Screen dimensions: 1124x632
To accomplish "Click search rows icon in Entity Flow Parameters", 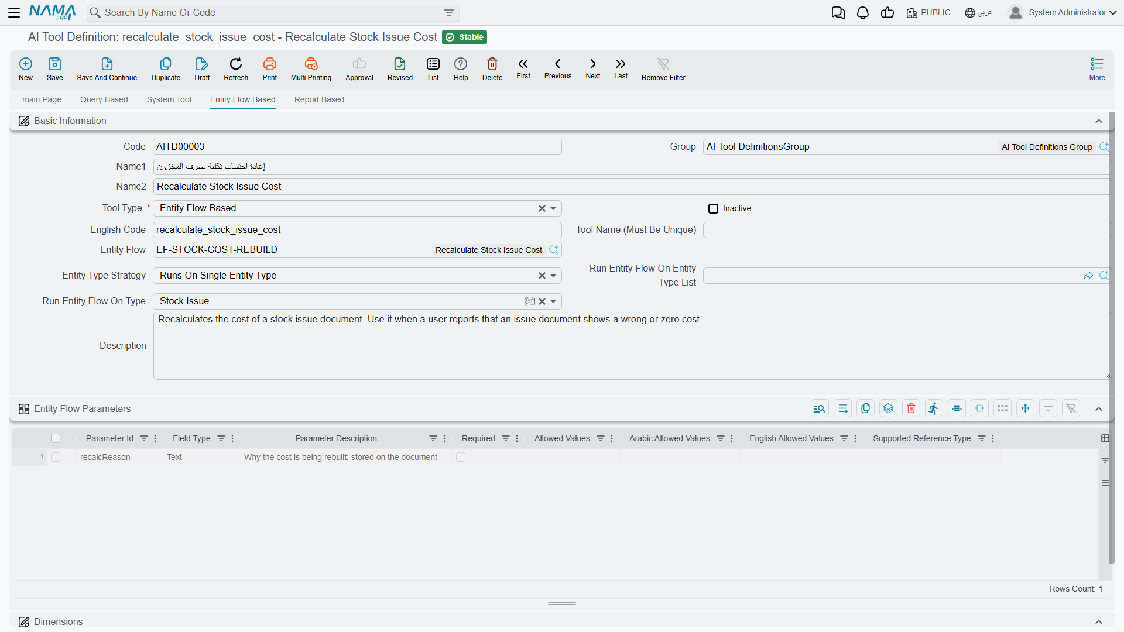I will coord(820,408).
